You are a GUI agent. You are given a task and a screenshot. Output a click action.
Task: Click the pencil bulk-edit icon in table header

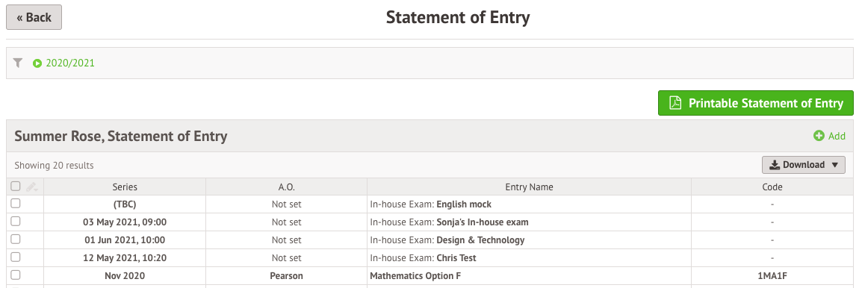(x=31, y=187)
